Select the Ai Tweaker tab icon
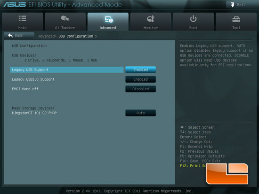This screenshot has width=259, height=194. (x=65, y=18)
